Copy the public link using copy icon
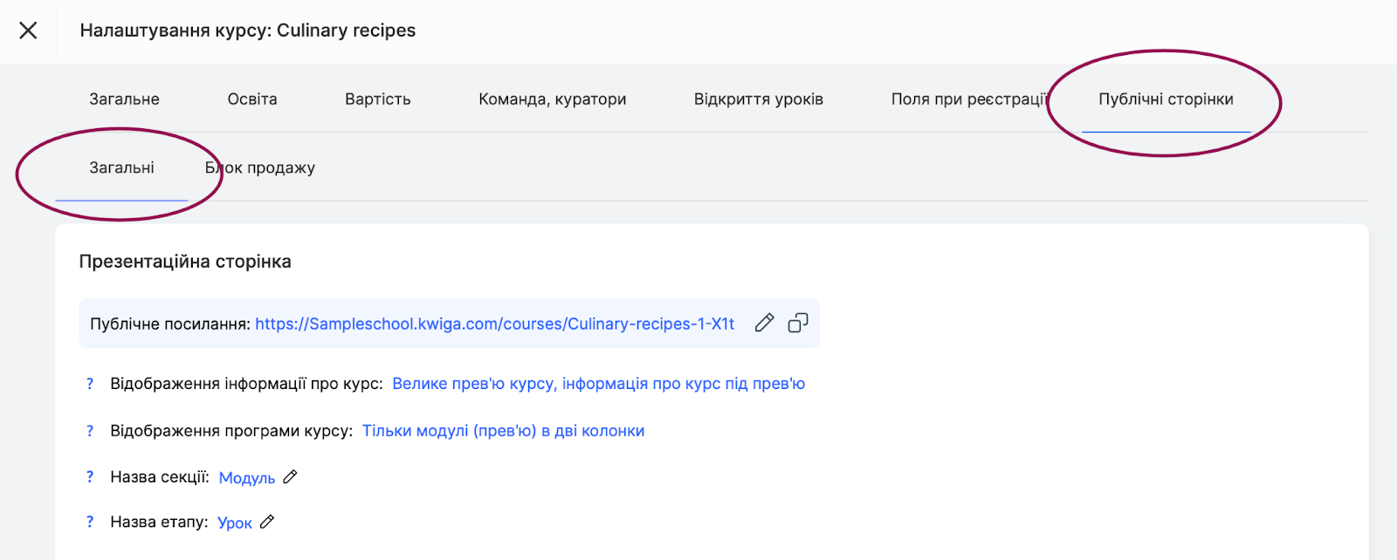 798,323
